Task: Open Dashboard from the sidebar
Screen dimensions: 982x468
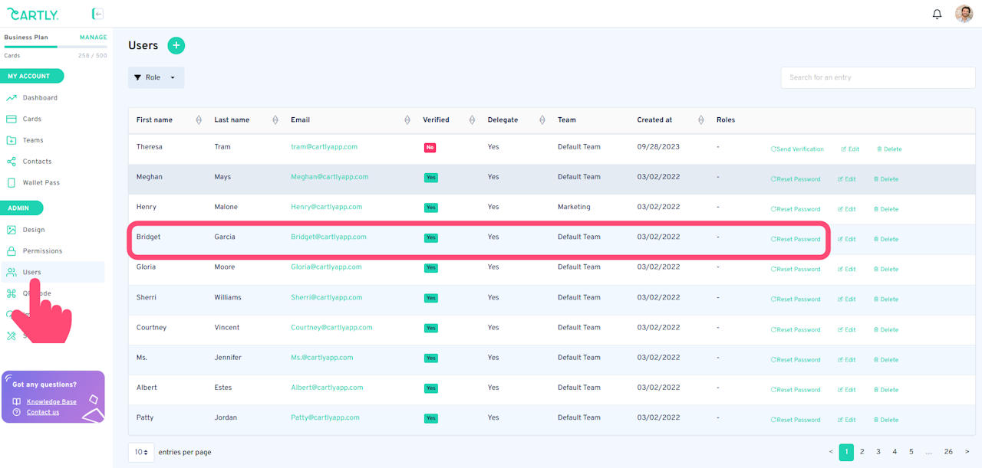Action: click(39, 98)
